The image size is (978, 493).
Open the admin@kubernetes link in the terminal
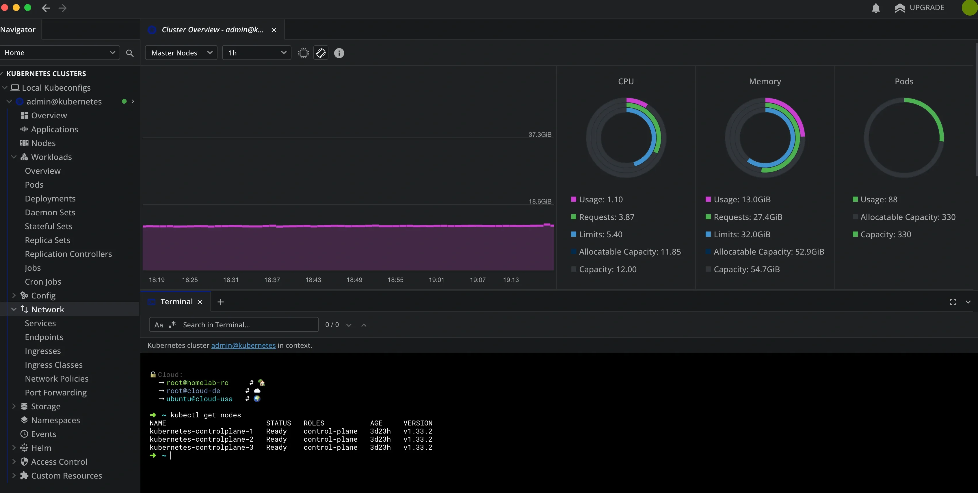(x=243, y=346)
